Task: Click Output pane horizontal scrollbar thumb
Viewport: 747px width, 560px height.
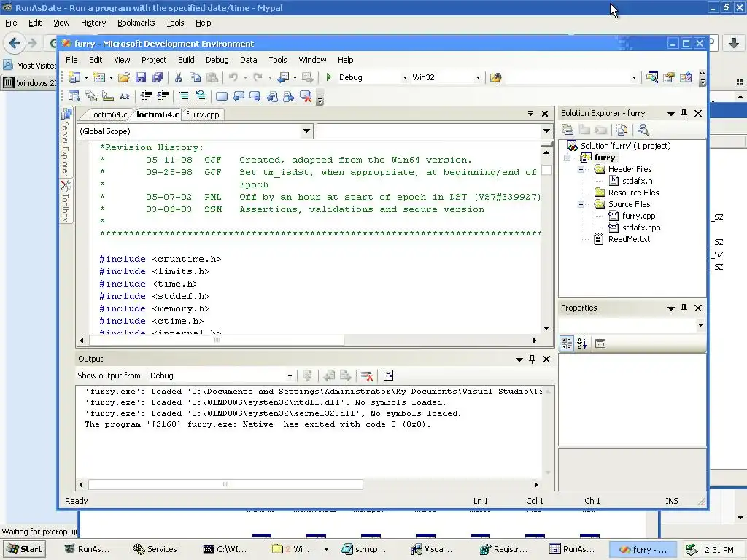Action: coord(225,484)
